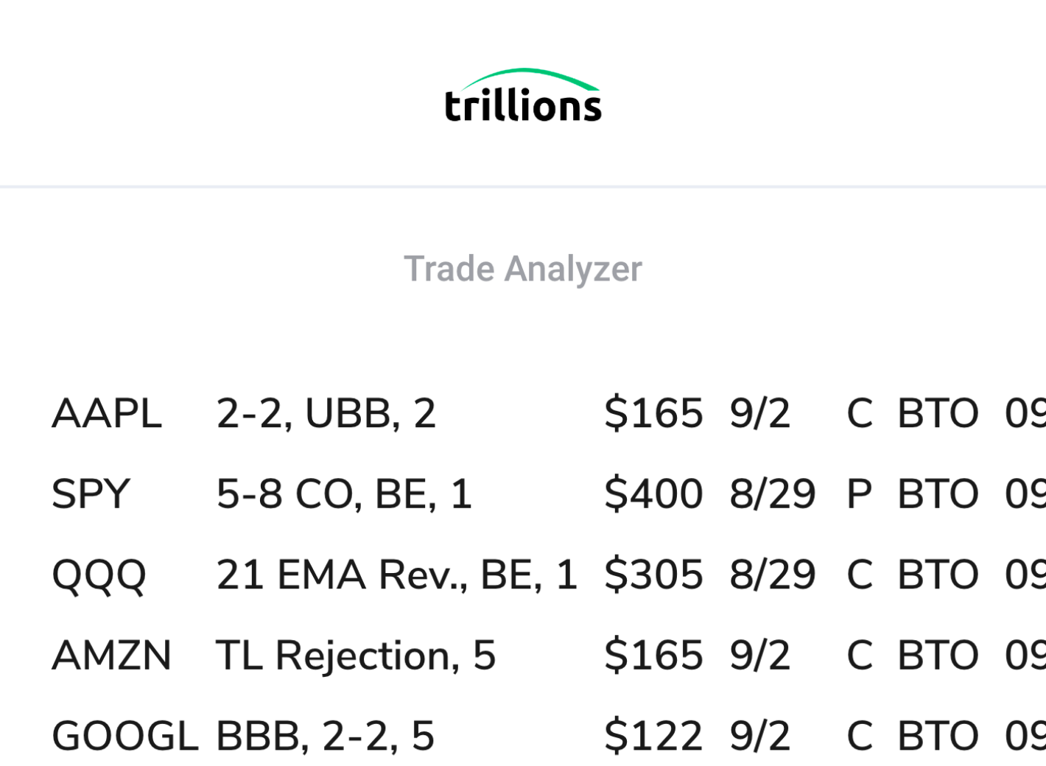Select the SPY ticker symbol
Viewport: 1046px width, 766px height.
(x=91, y=494)
